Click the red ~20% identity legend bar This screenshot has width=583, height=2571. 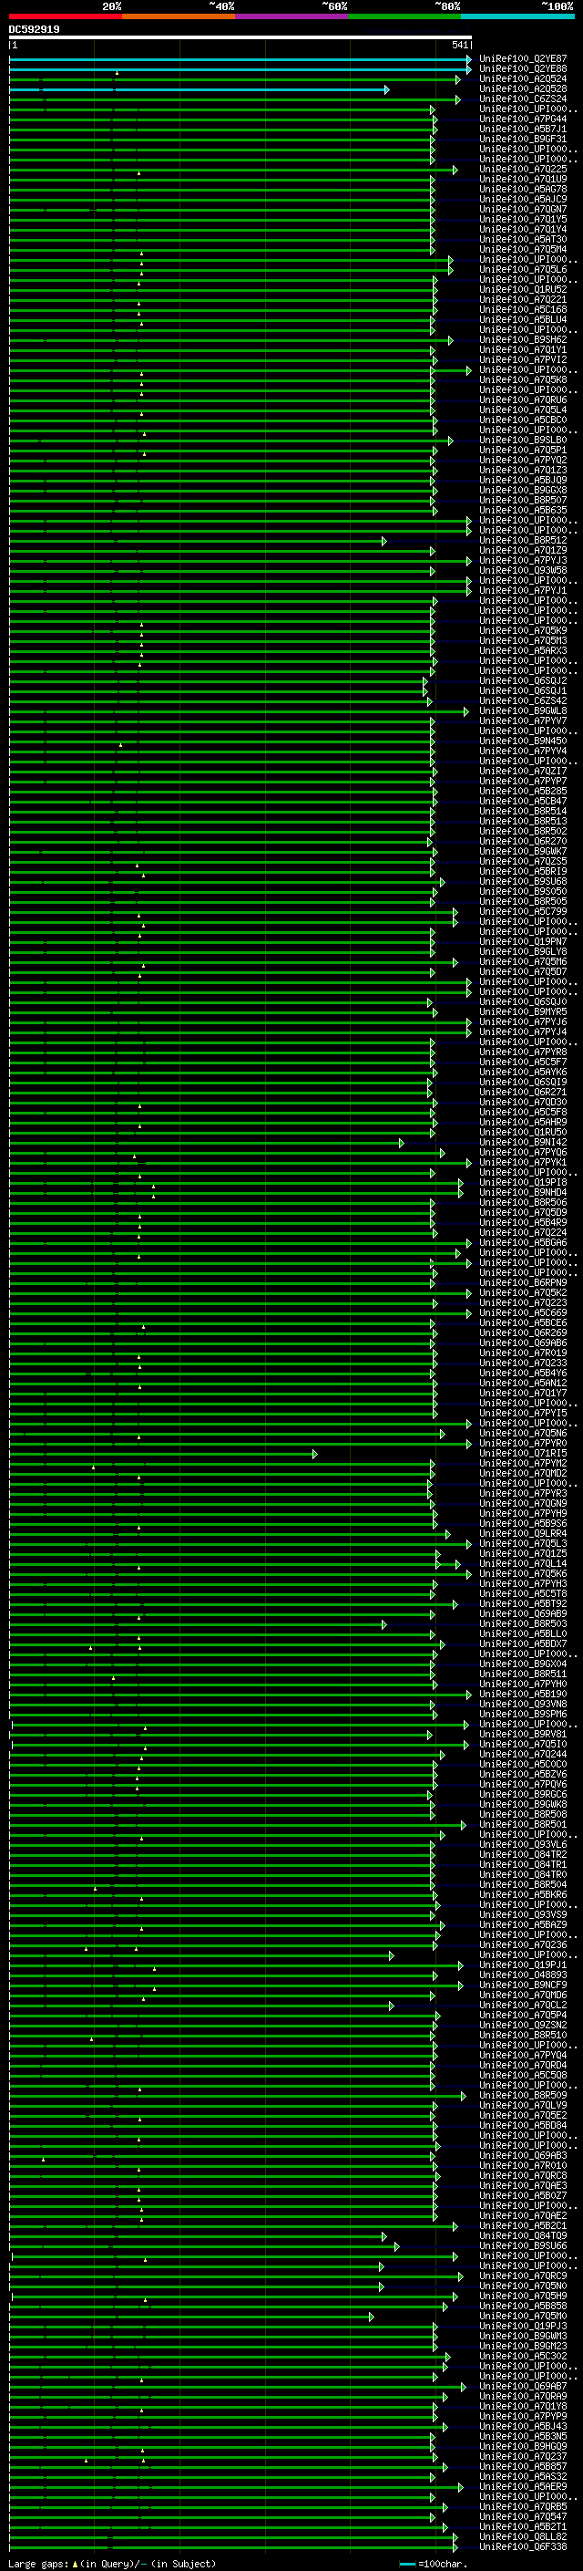click(65, 16)
